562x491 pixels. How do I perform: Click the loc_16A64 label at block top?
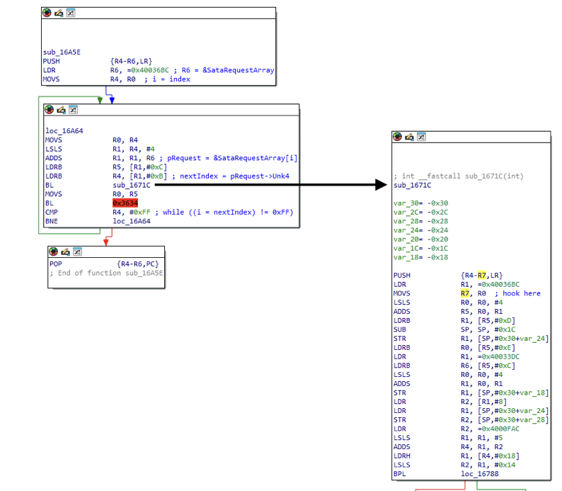64,131
